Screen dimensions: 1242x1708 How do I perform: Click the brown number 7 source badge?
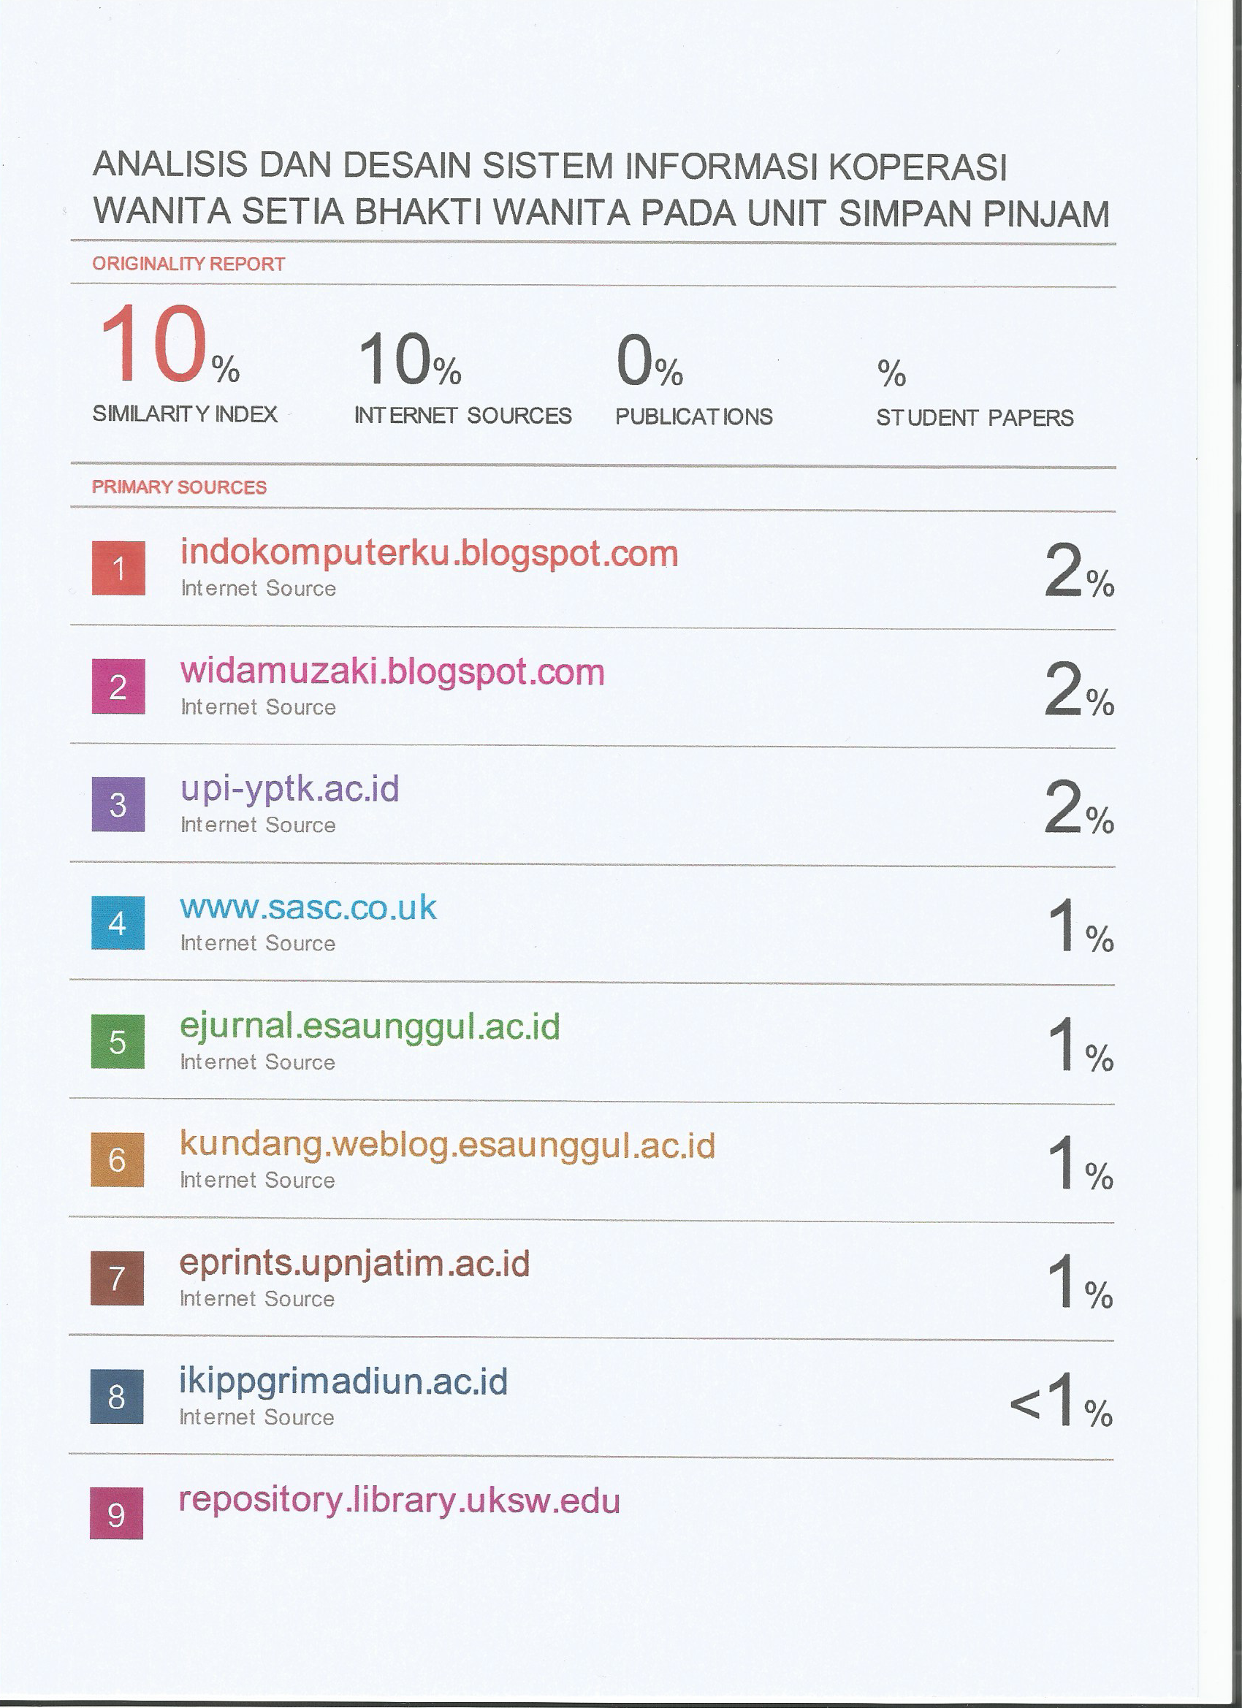click(x=117, y=1278)
